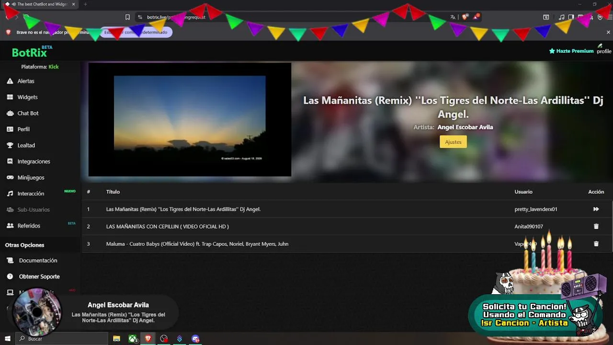Screen dimensions: 613x345
Task: Click the Acción column header
Action: (x=596, y=192)
